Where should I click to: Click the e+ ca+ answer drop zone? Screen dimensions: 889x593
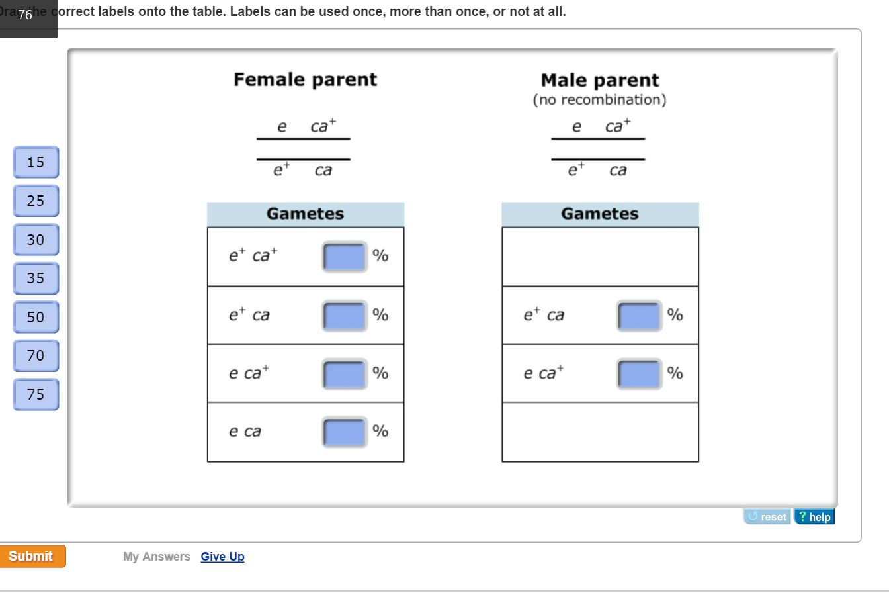[x=343, y=256]
